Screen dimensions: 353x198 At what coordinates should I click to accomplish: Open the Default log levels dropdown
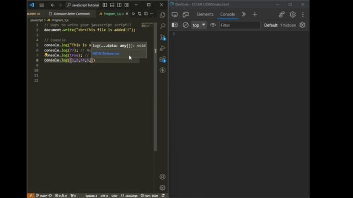(x=271, y=25)
